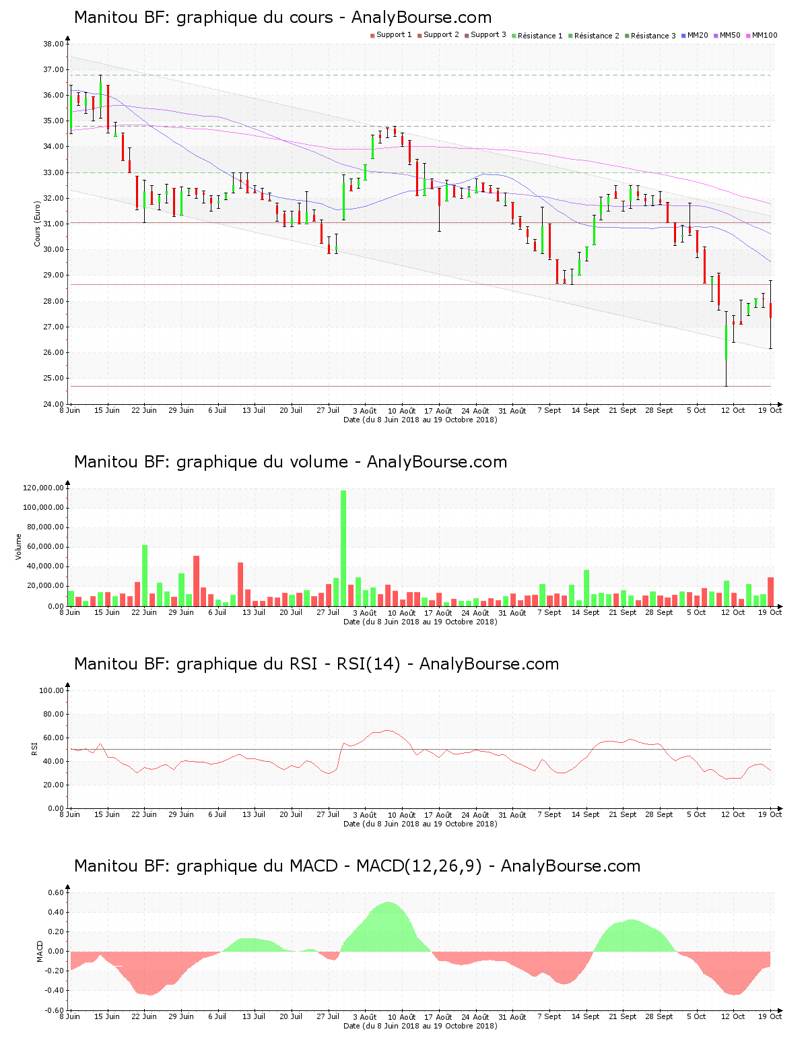Click the 'graphique du volume' chart title
This screenshot has width=808, height=1044.
(290, 462)
